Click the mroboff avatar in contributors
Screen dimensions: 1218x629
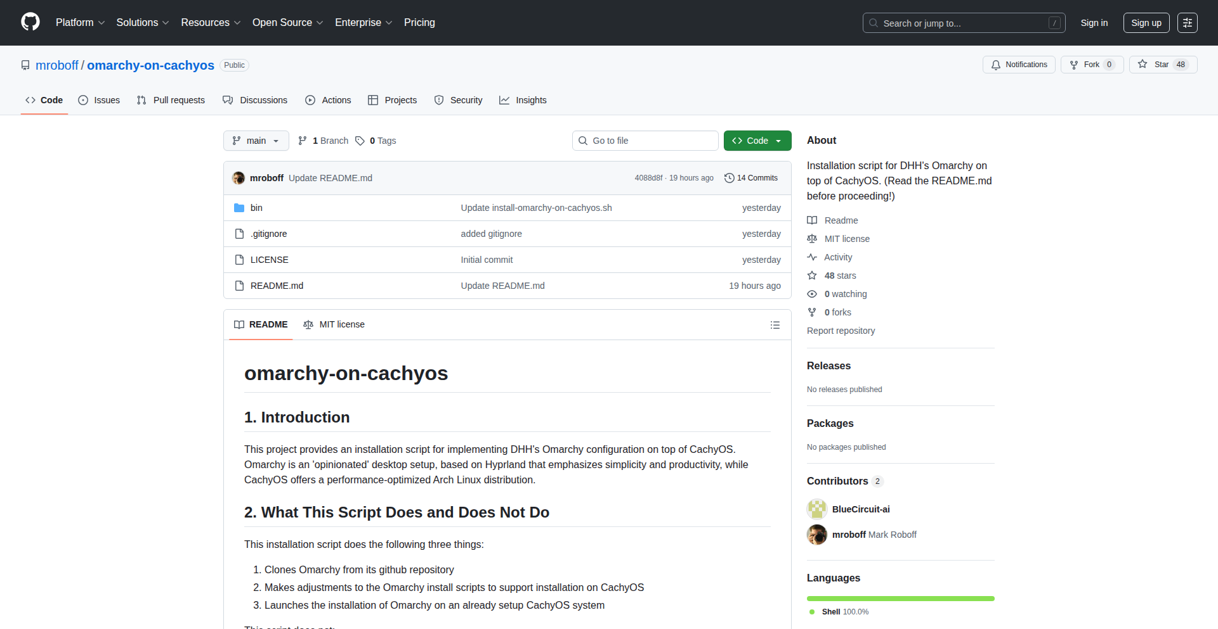(x=816, y=535)
